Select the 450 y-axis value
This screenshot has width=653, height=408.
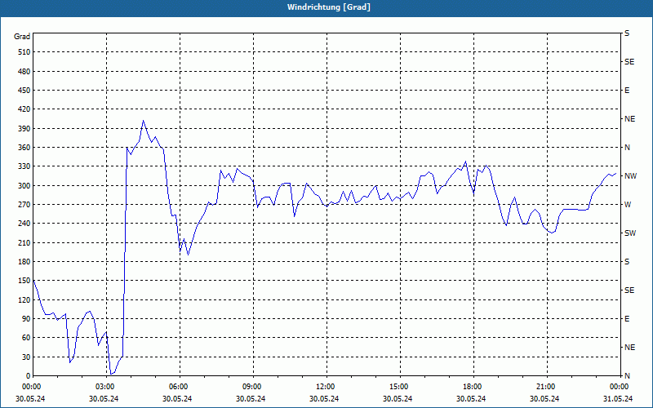24,91
